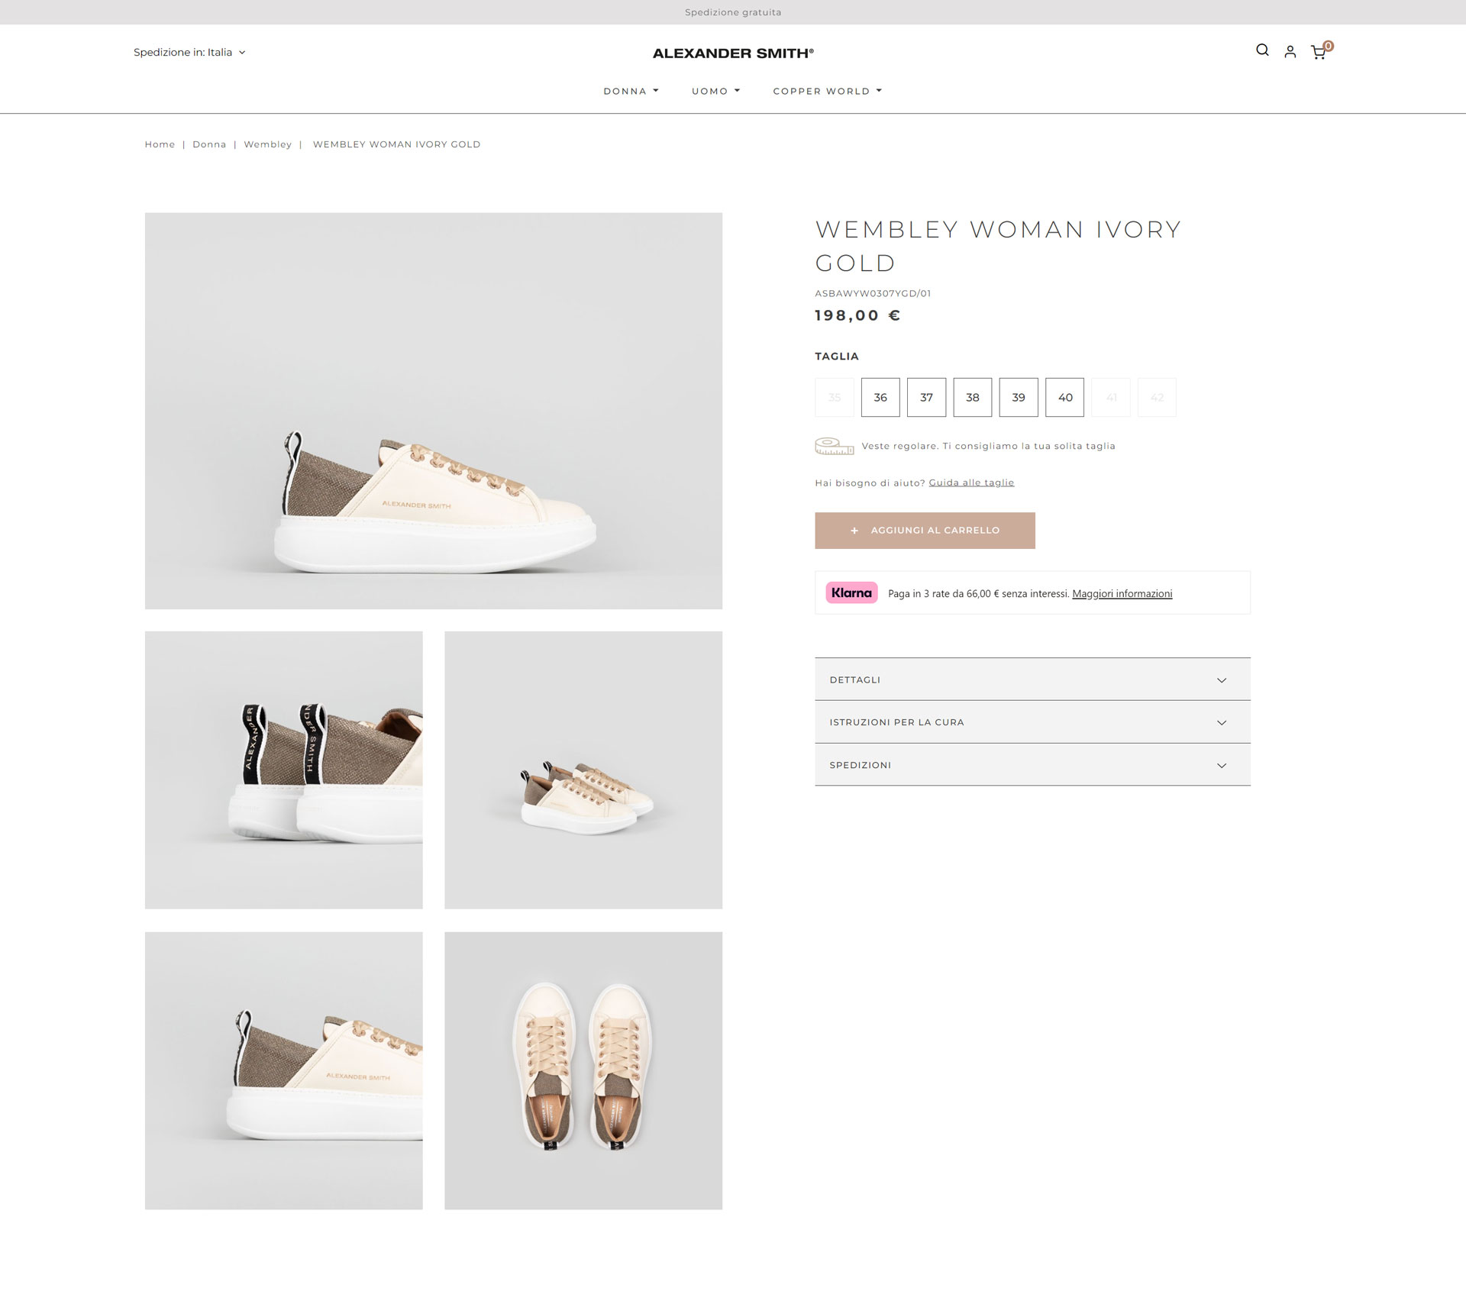This screenshot has height=1304, width=1466.
Task: Click the product code ASBAWYW0307YGD/01
Action: [873, 293]
